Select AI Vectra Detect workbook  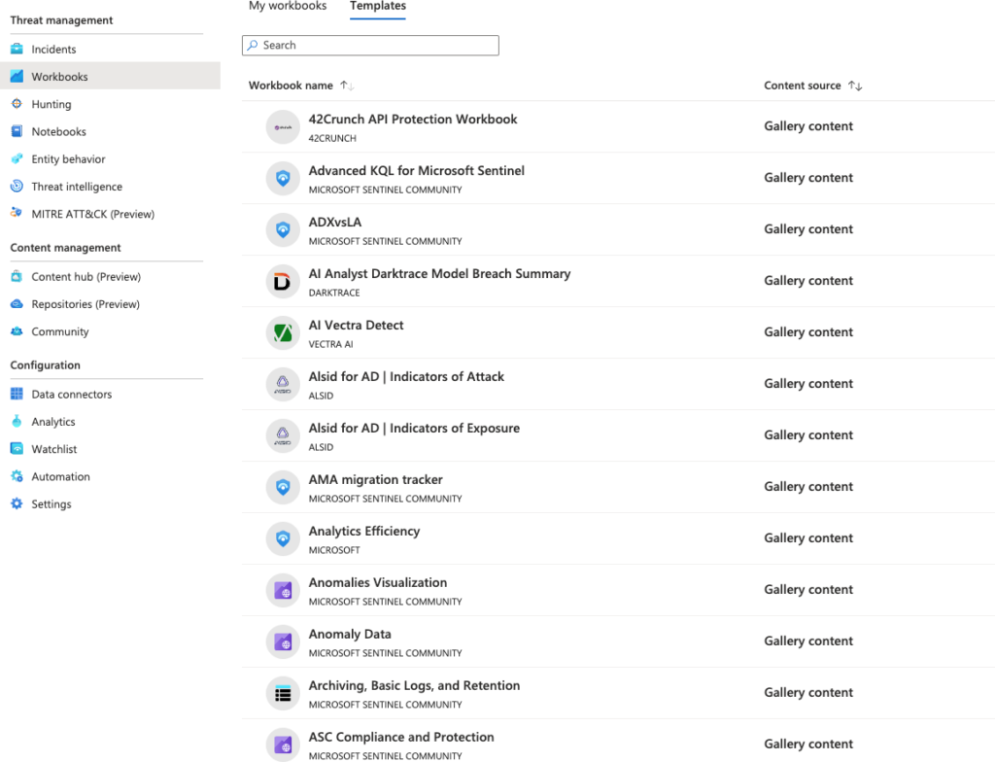(356, 326)
